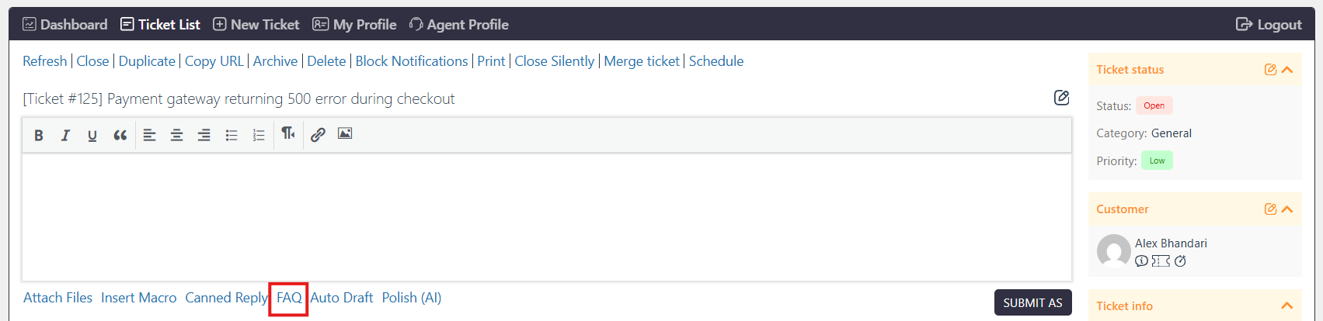The height and width of the screenshot is (321, 1323).
Task: Toggle bold formatting in reply editor
Action: 39,136
